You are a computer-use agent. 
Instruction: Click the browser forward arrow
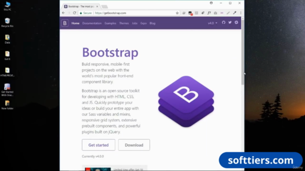coord(69,13)
